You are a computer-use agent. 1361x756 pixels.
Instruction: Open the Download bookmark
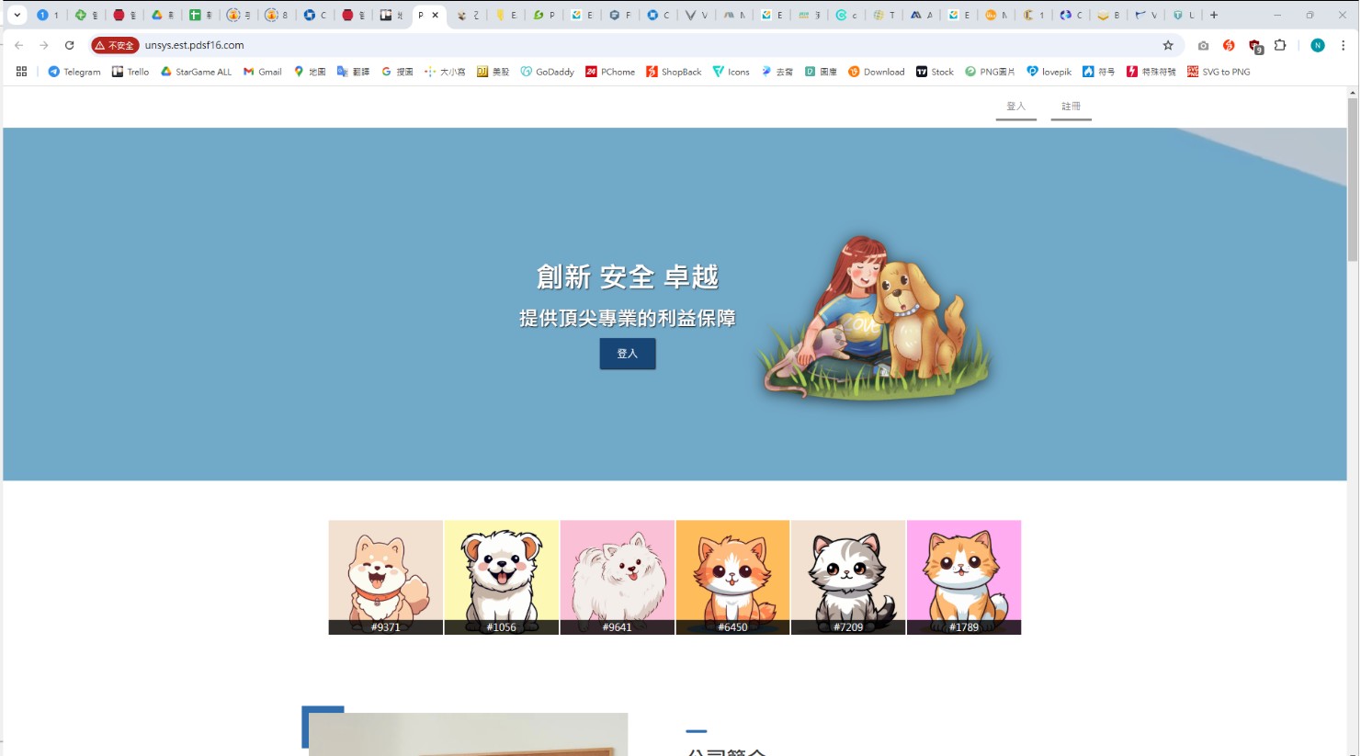[877, 72]
